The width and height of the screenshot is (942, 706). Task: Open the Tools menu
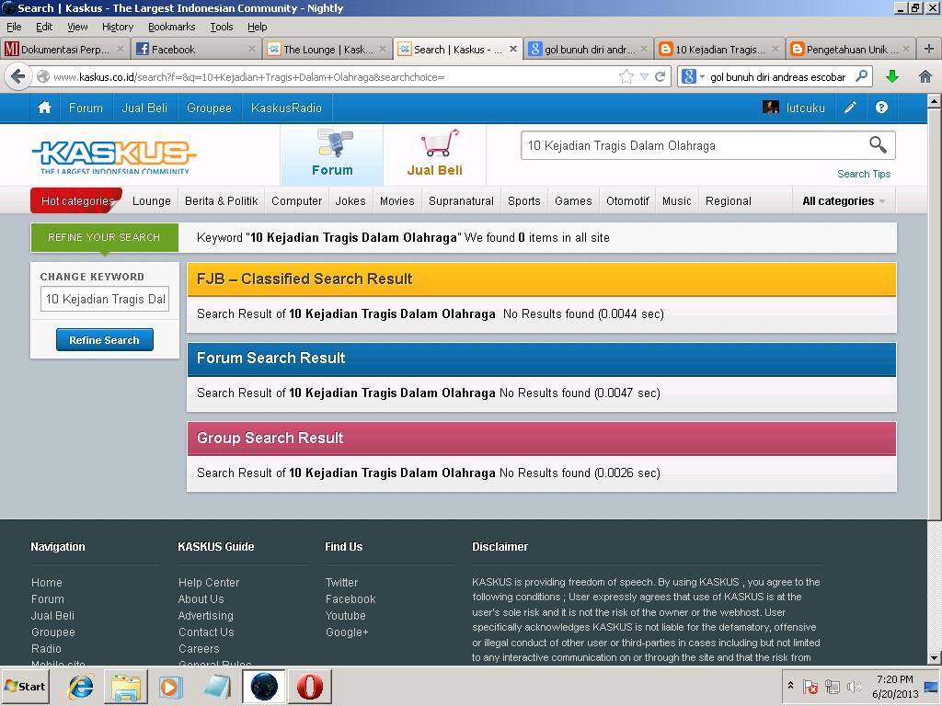click(221, 27)
